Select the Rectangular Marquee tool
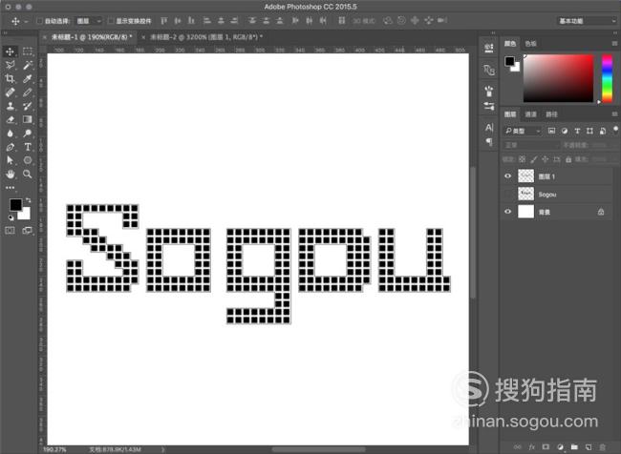 point(28,52)
